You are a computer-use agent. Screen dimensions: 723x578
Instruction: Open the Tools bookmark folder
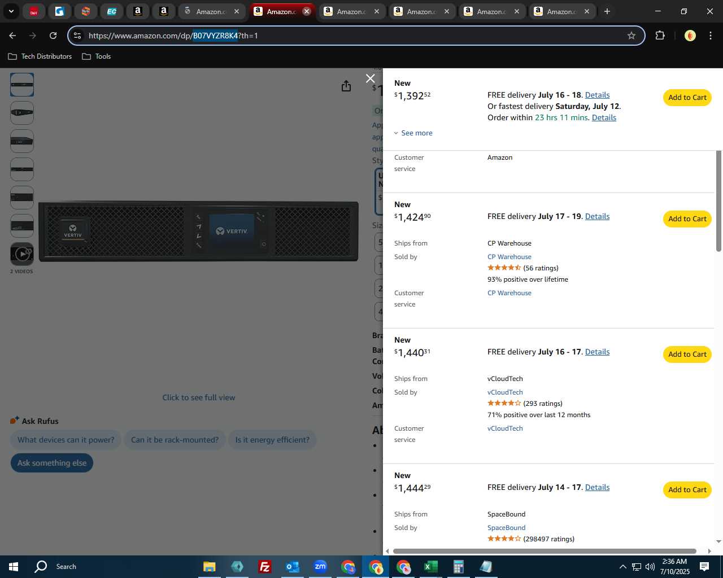97,56
